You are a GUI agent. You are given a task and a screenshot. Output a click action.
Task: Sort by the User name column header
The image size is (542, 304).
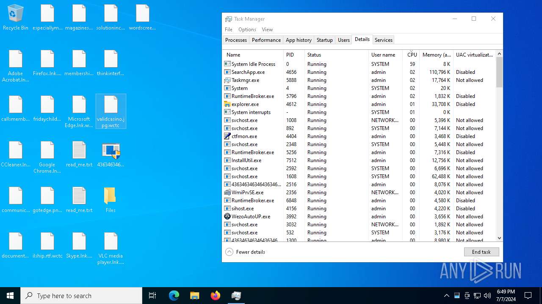point(385,55)
